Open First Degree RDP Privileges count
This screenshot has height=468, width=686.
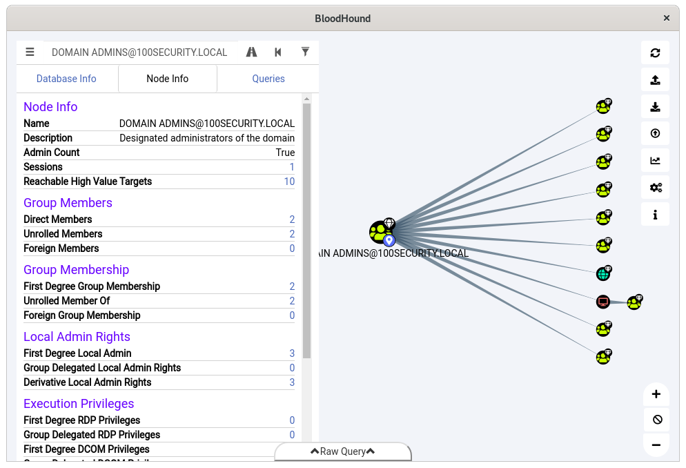click(x=292, y=420)
